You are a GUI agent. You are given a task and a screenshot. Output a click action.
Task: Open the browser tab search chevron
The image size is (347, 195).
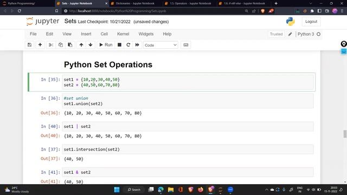(x=311, y=3)
